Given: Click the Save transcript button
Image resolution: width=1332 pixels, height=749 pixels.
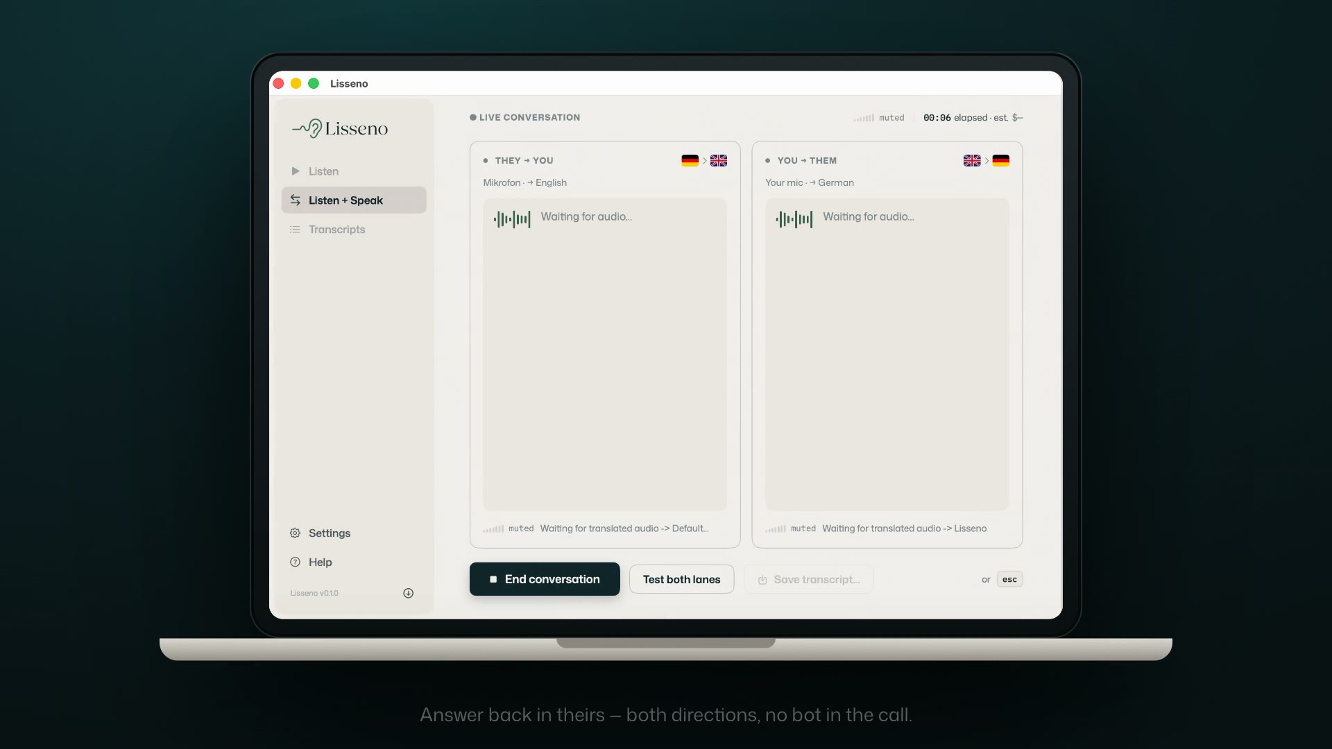Looking at the screenshot, I should click(808, 579).
